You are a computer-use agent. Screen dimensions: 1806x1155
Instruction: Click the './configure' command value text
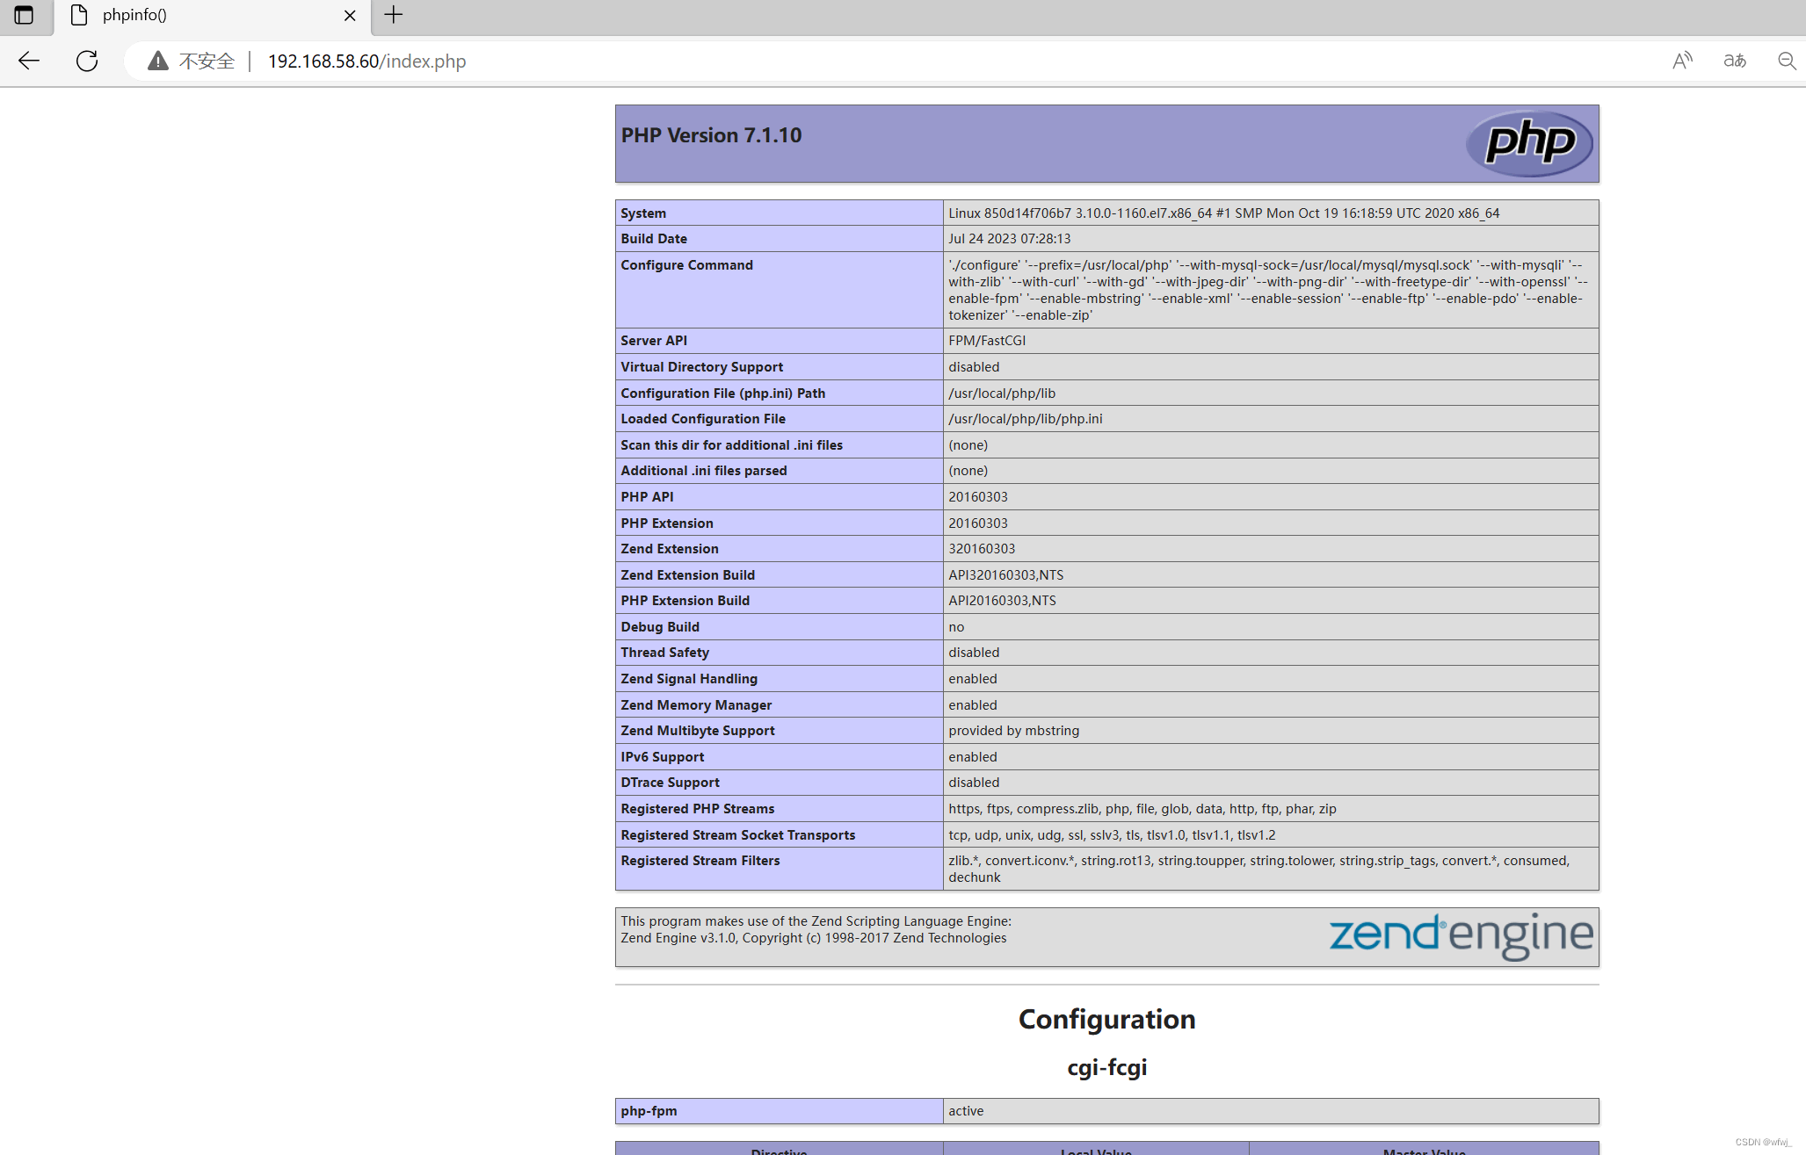tap(1268, 290)
